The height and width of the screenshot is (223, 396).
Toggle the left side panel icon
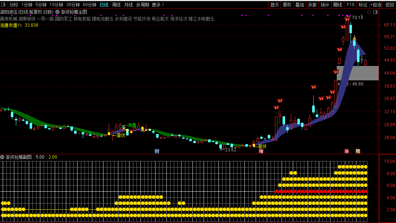point(3,5)
